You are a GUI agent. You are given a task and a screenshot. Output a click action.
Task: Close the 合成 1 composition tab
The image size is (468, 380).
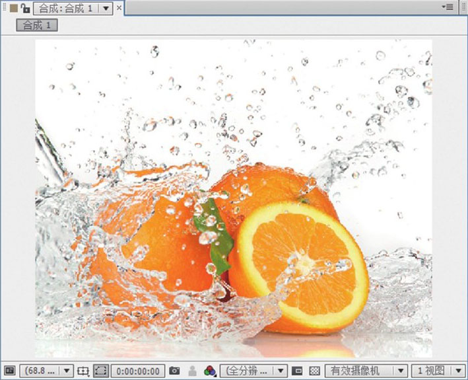119,8
